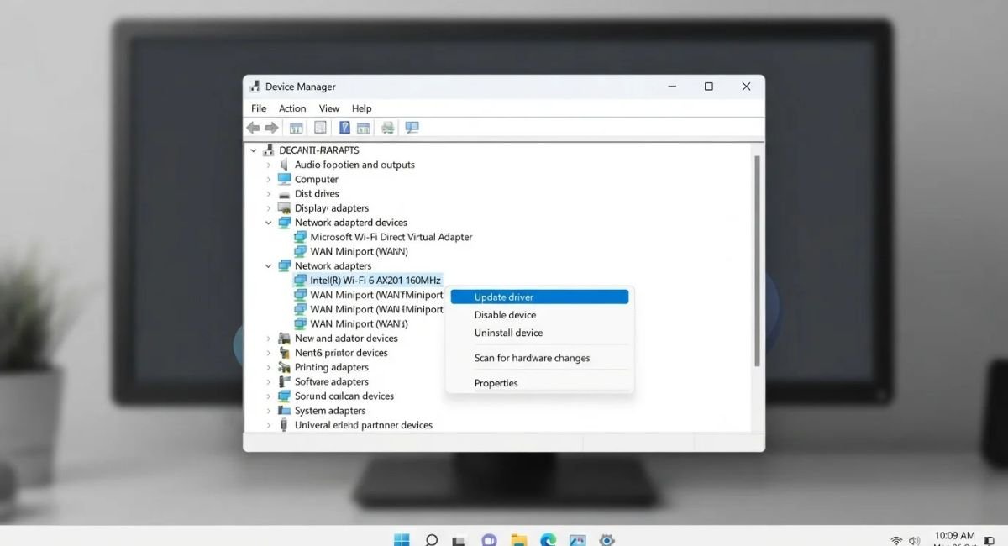Open the Help menu
The image size is (1008, 546).
[x=361, y=108]
